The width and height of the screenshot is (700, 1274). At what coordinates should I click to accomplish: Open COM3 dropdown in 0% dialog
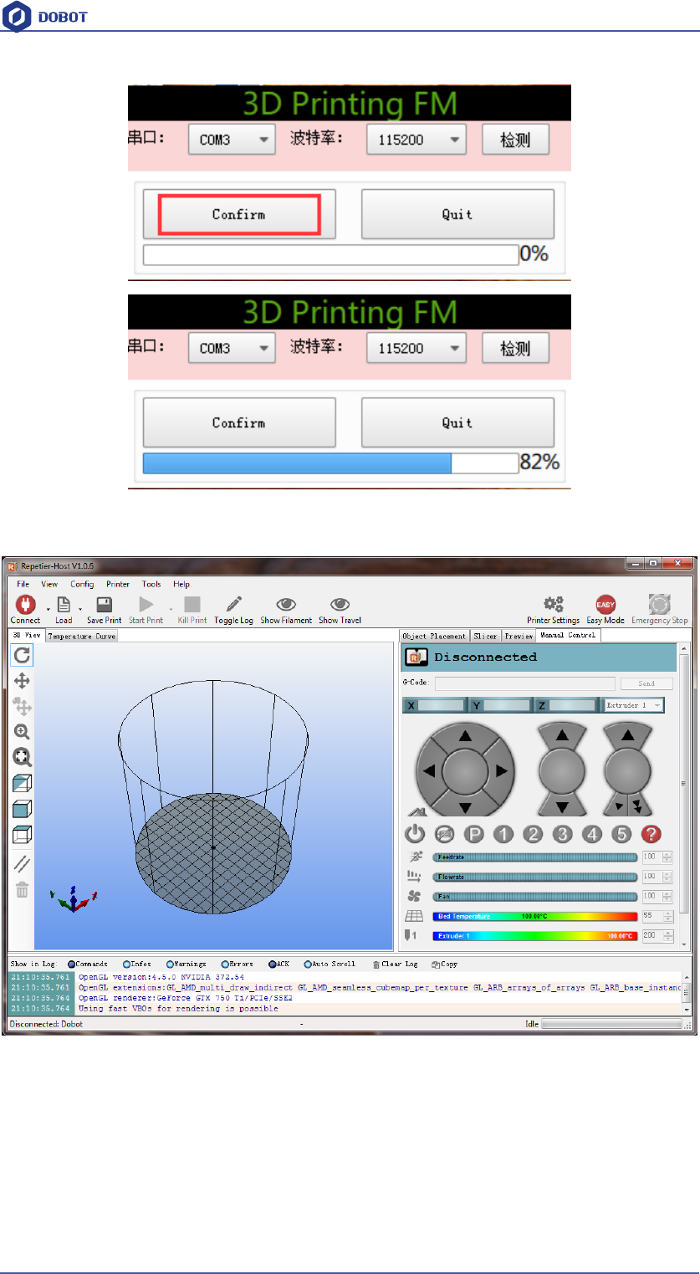232,140
